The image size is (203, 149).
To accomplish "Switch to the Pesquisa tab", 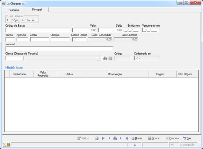I will click(x=14, y=10).
